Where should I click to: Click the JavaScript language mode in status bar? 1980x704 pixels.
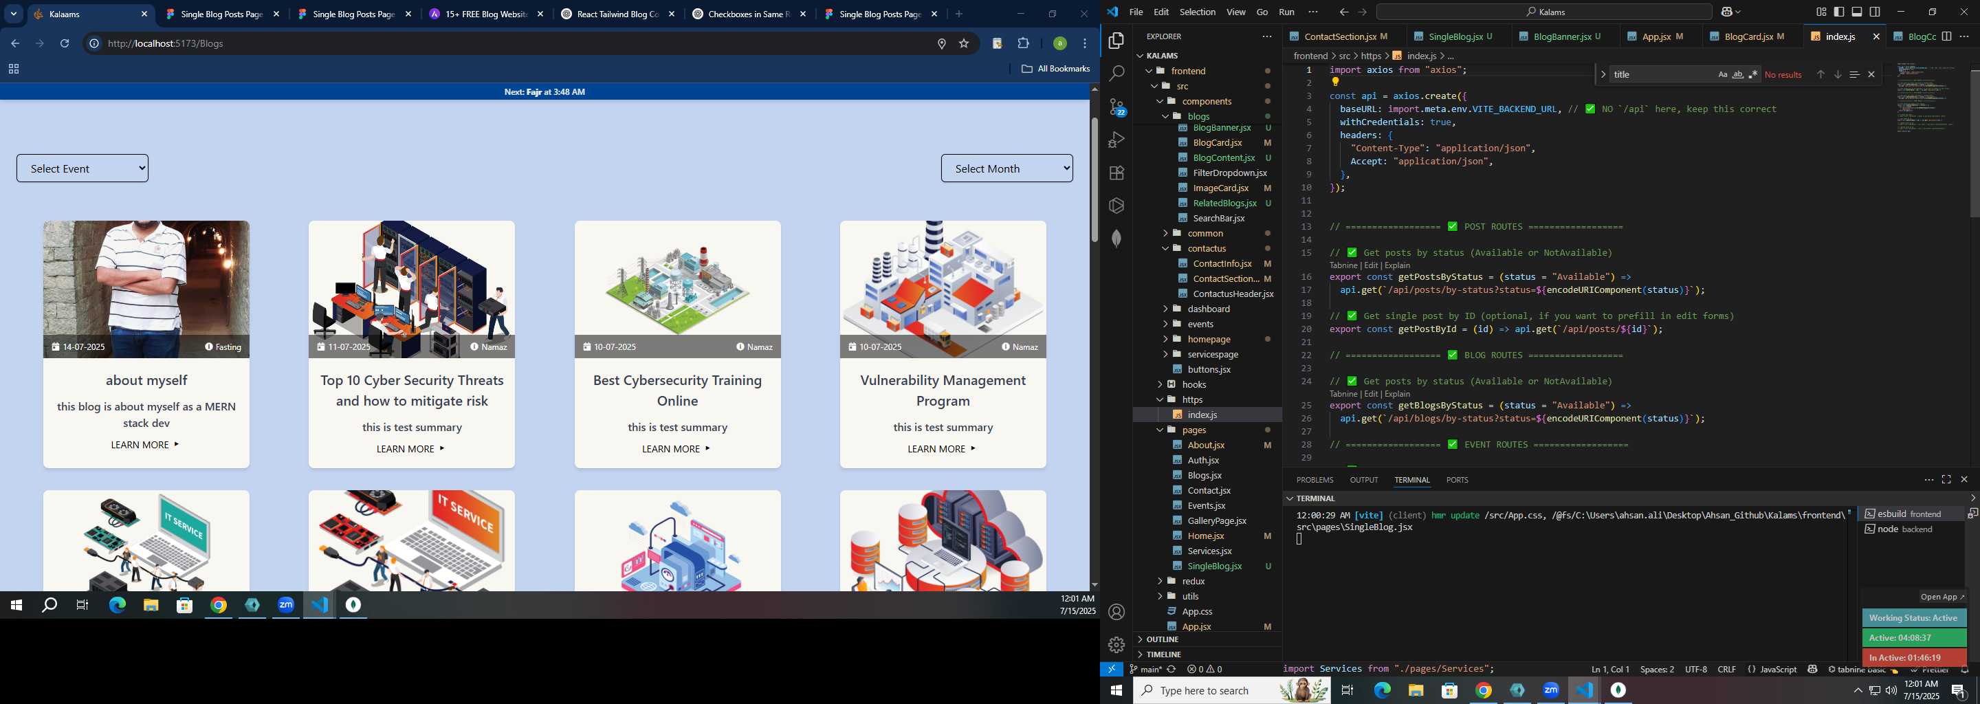click(x=1778, y=670)
